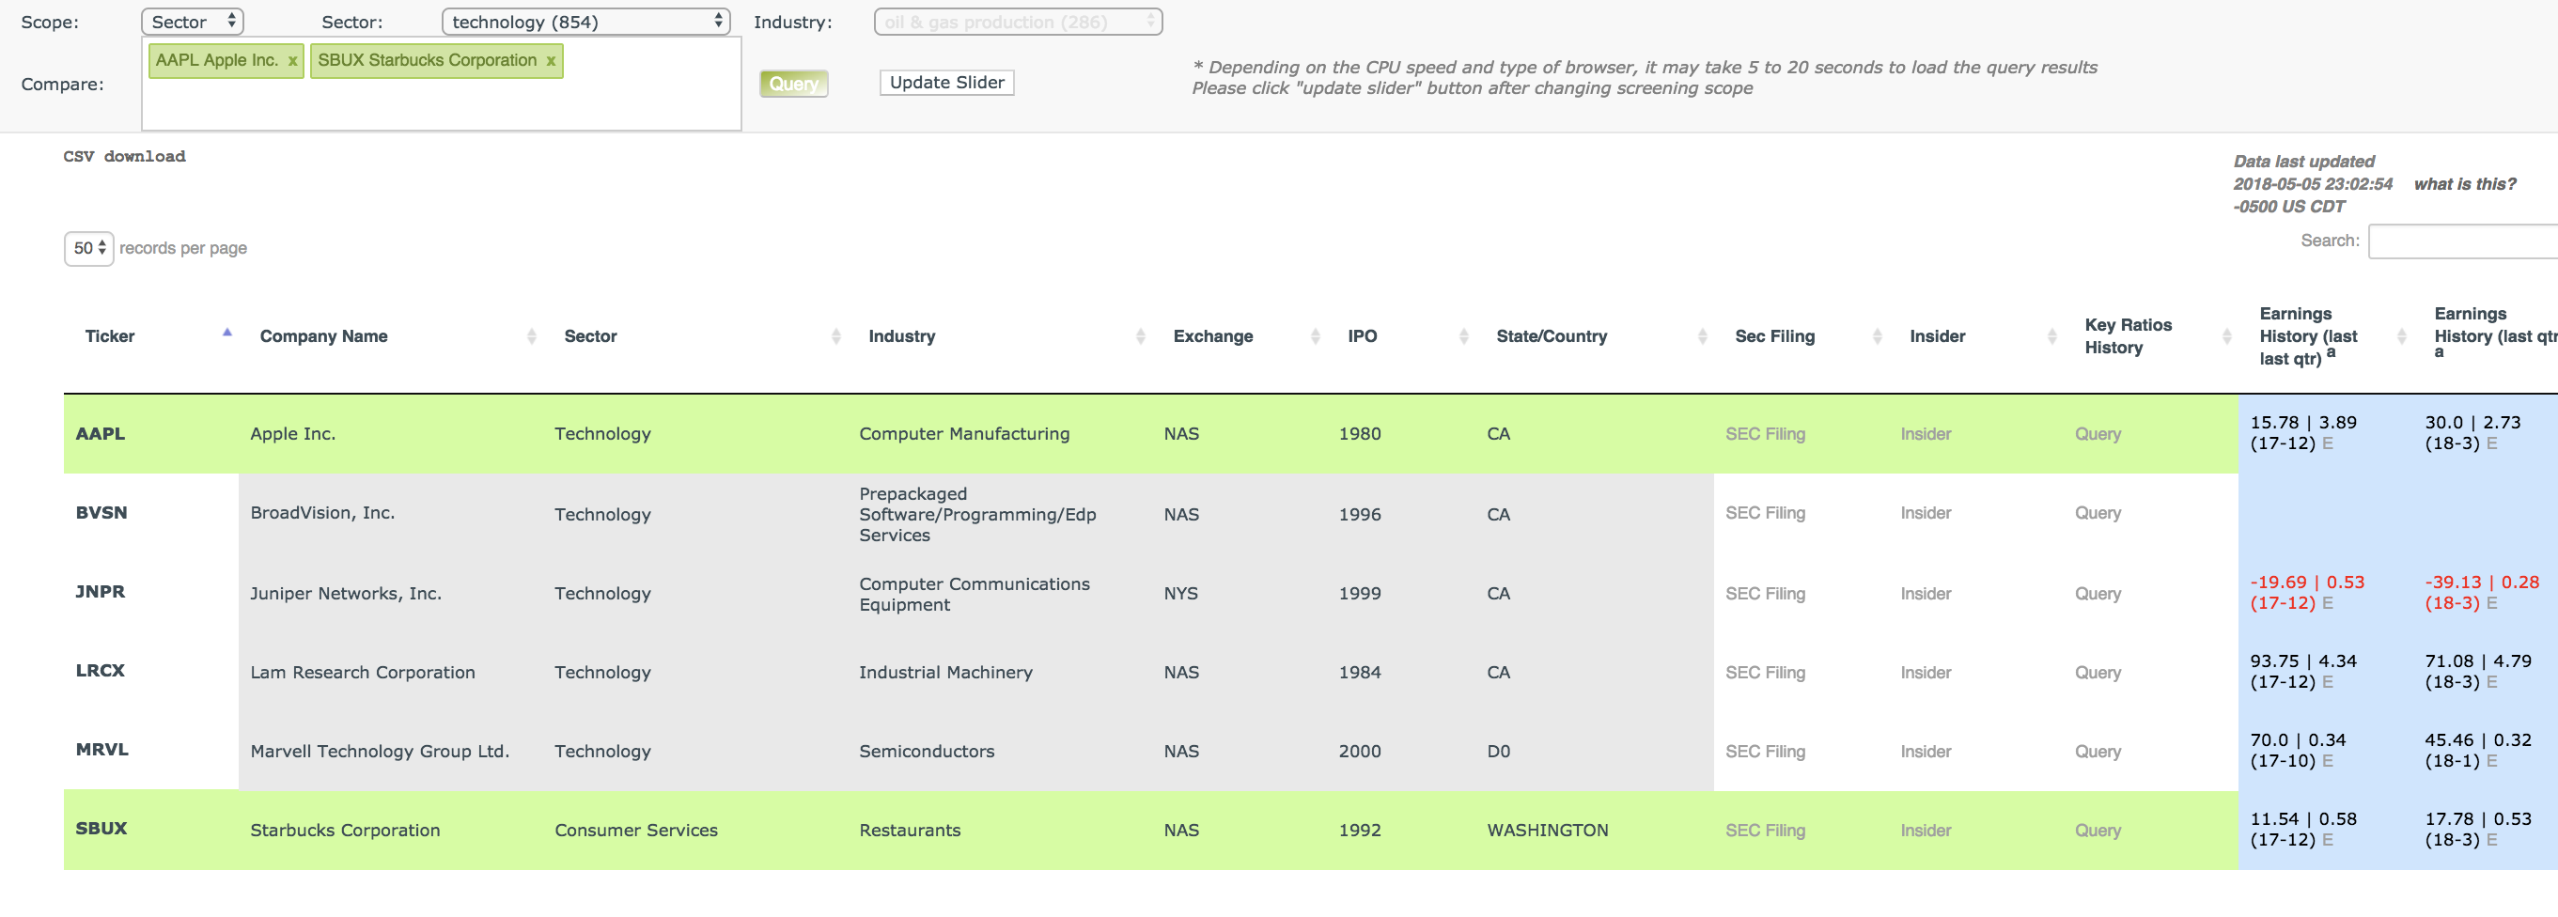Open SEC Filing for Marvell Technology
This screenshot has height=917, width=2558.
pos(1765,753)
